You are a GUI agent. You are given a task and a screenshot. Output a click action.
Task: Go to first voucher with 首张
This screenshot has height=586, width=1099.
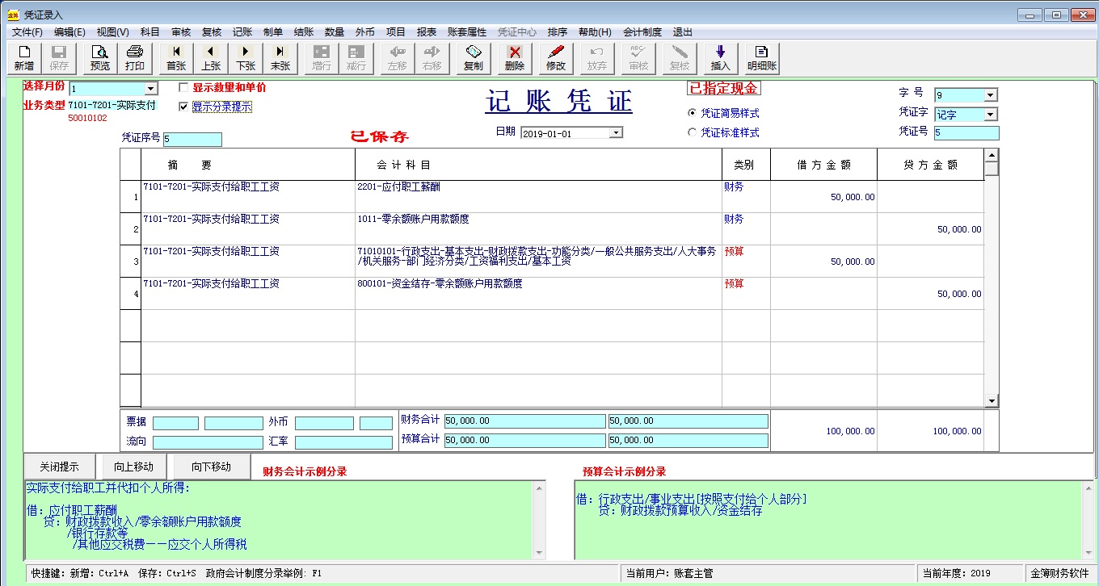click(x=175, y=58)
